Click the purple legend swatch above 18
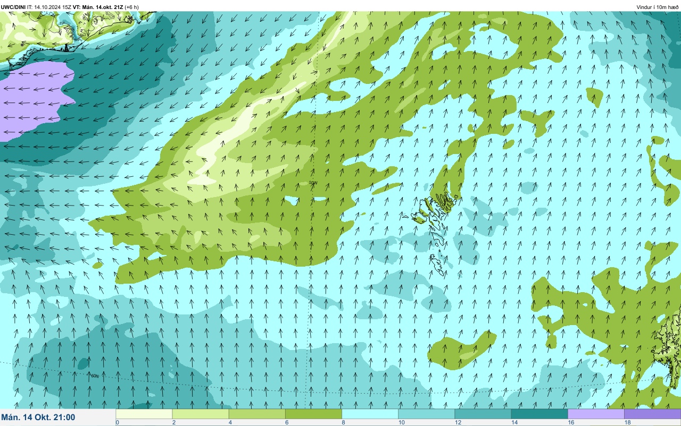The height and width of the screenshot is (426, 681). [652, 414]
